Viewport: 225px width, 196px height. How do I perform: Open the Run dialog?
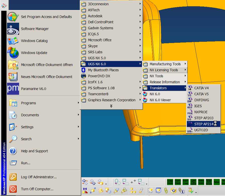[43, 163]
